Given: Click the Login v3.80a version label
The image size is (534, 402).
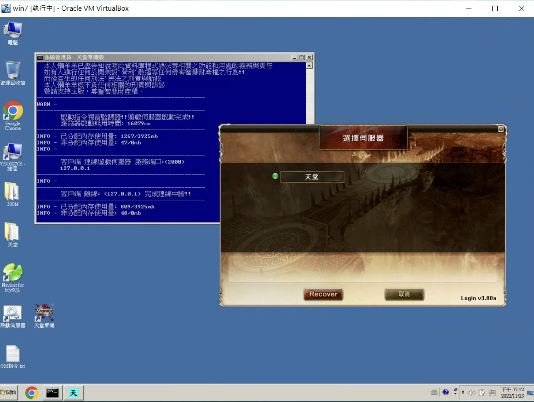Looking at the screenshot, I should coord(478,298).
